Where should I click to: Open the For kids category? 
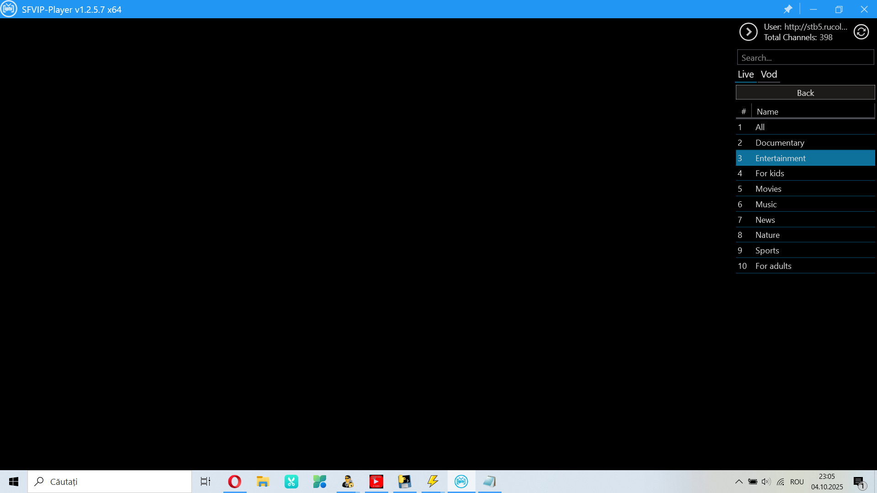(x=770, y=173)
